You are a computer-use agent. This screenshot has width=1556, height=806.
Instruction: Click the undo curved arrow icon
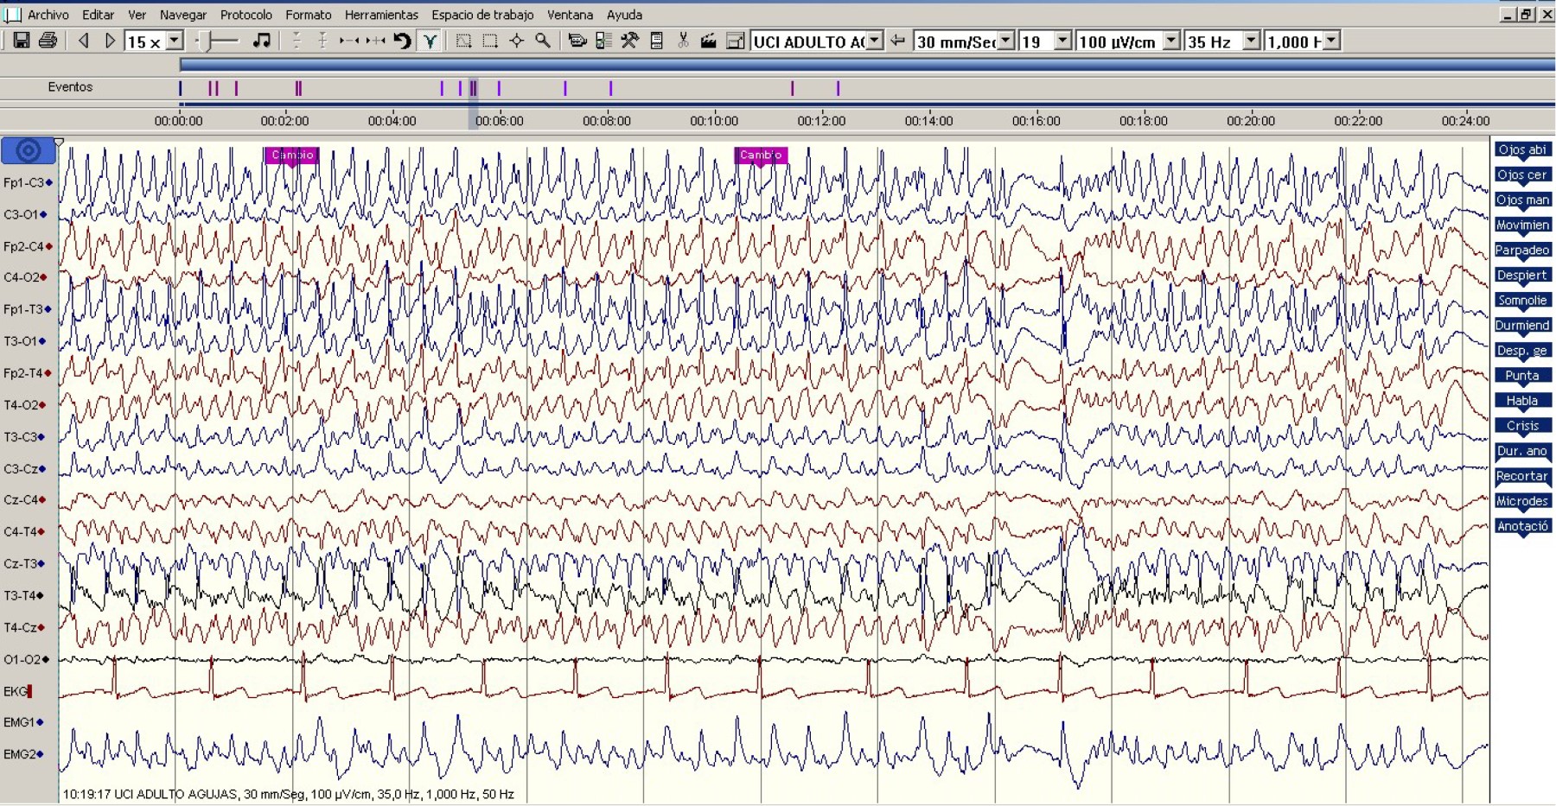click(x=402, y=41)
